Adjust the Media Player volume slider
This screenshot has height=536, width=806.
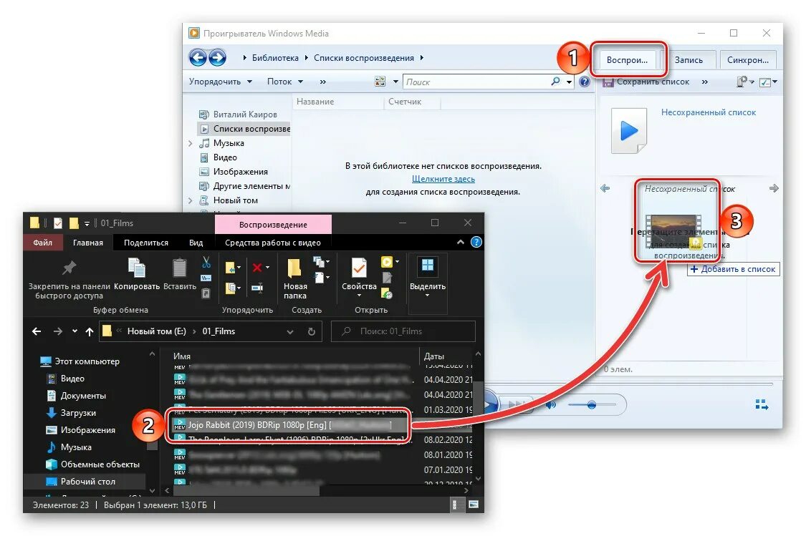(592, 405)
